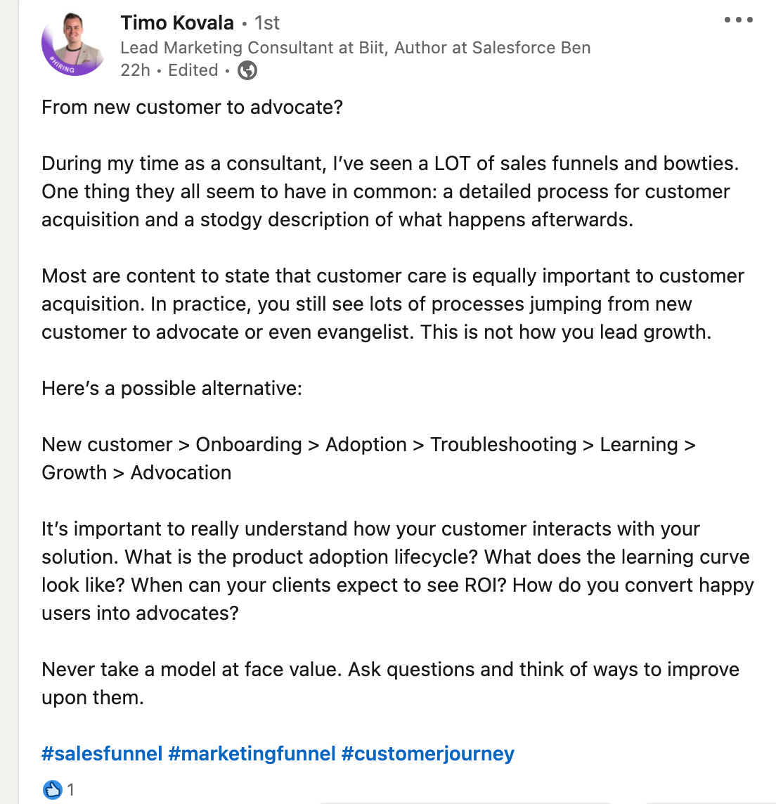The image size is (776, 804).
Task: Open the reactions count showing 1
Action: 71,790
